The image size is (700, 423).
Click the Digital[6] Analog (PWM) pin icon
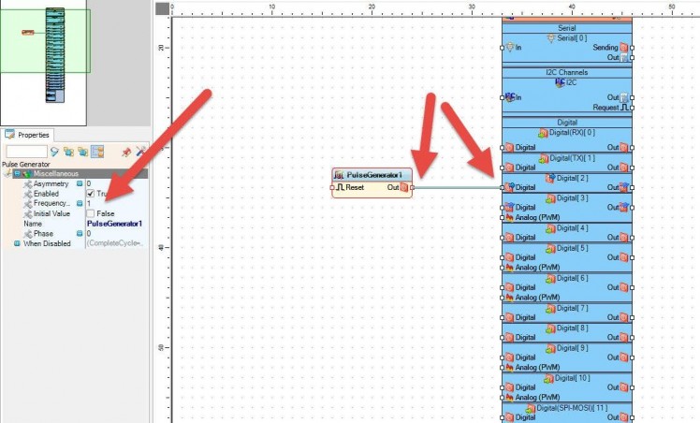click(x=509, y=298)
